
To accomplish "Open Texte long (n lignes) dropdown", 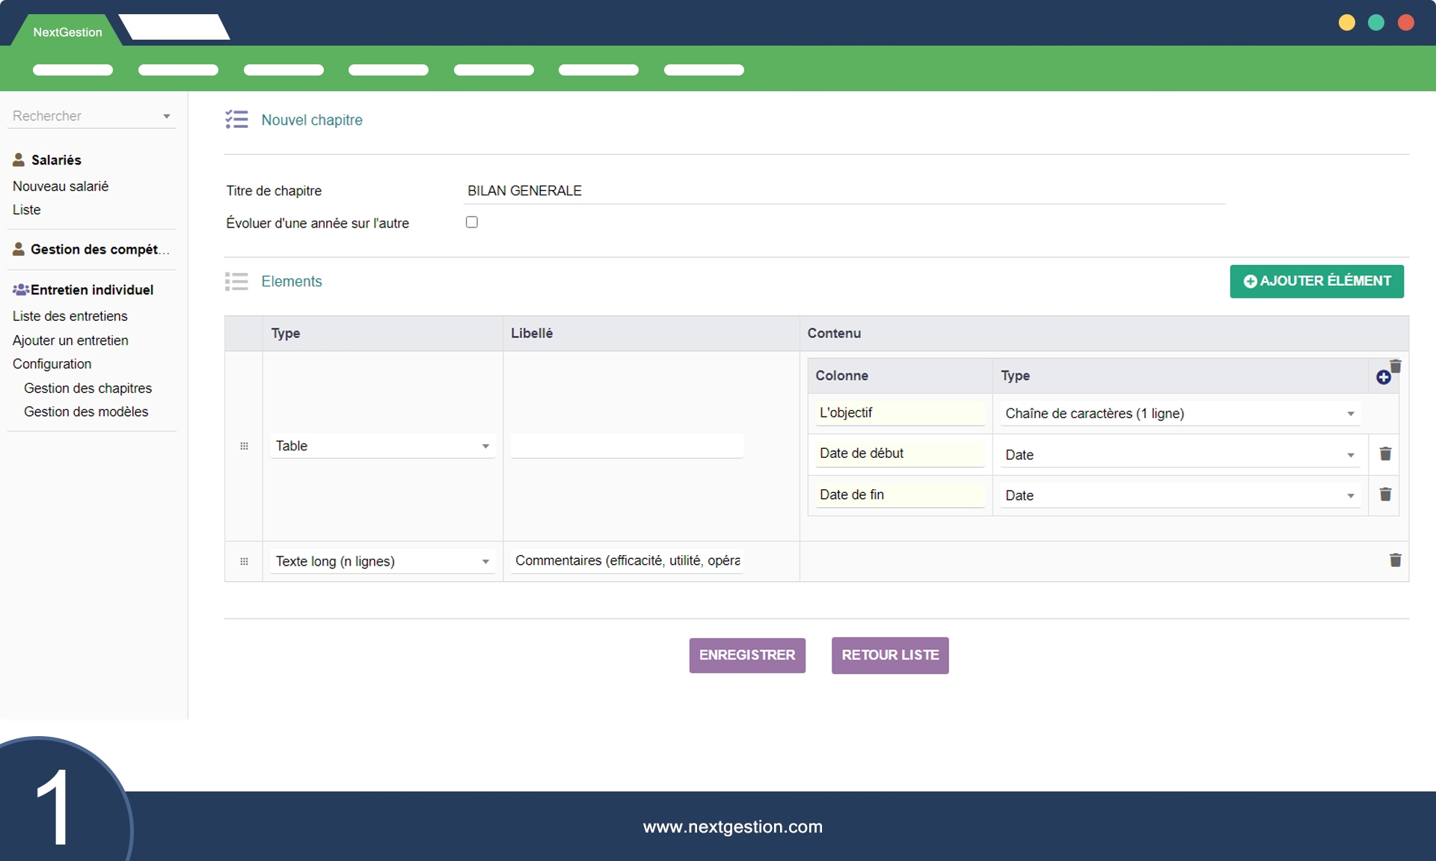I will (x=382, y=561).
